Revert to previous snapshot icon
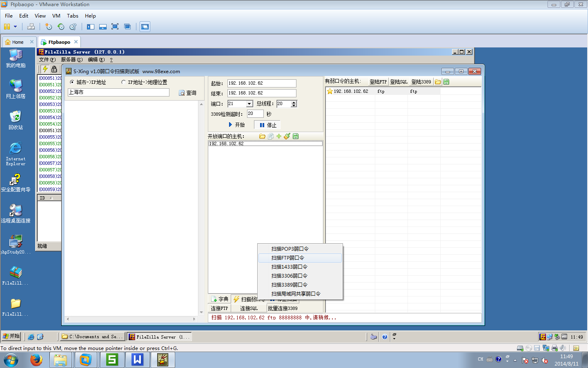The height and width of the screenshot is (368, 588). click(x=61, y=27)
